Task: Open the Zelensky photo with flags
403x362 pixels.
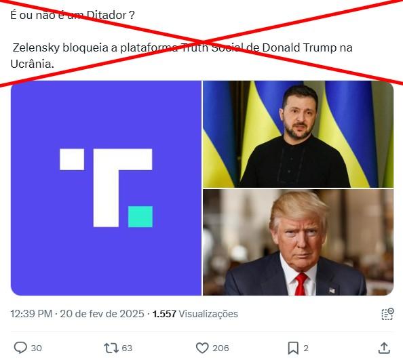Action: (298, 134)
